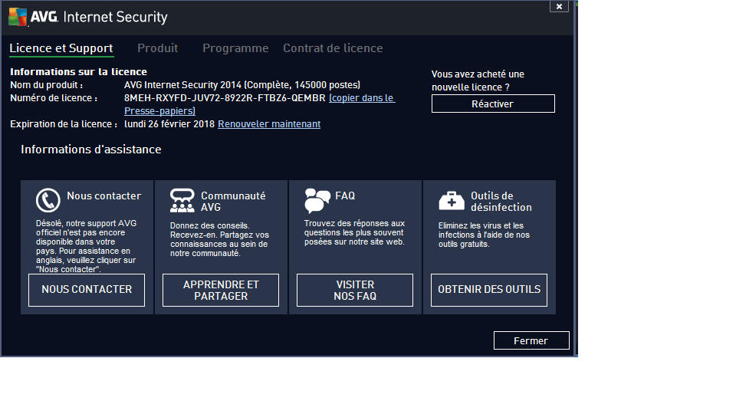The image size is (736, 414).
Task: Click the Nous contacter card title
Action: 103,195
